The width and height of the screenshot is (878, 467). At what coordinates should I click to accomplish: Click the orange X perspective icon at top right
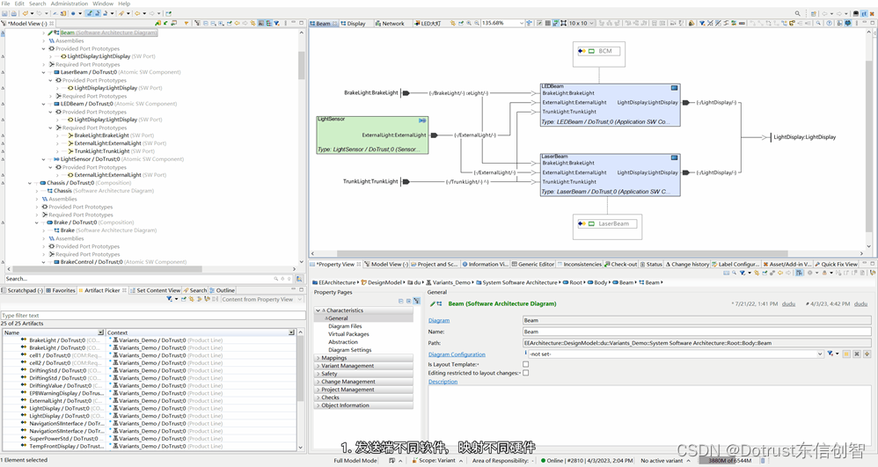[x=873, y=13]
